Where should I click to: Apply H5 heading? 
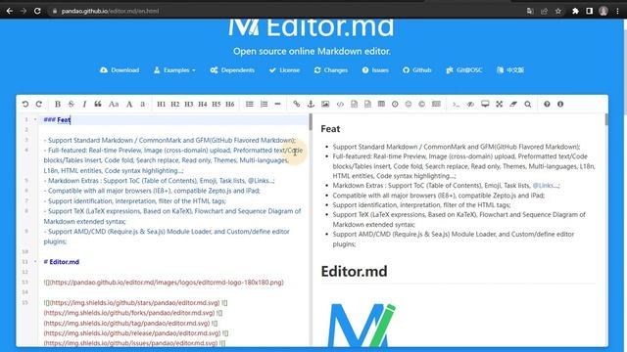tap(217, 105)
